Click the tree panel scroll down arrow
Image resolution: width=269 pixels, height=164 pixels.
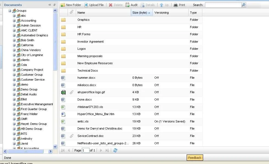tap(55, 147)
